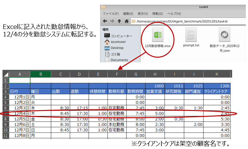Click 12月4日 出勤 cell 8:45
248x149 pixels.
pos(60,113)
